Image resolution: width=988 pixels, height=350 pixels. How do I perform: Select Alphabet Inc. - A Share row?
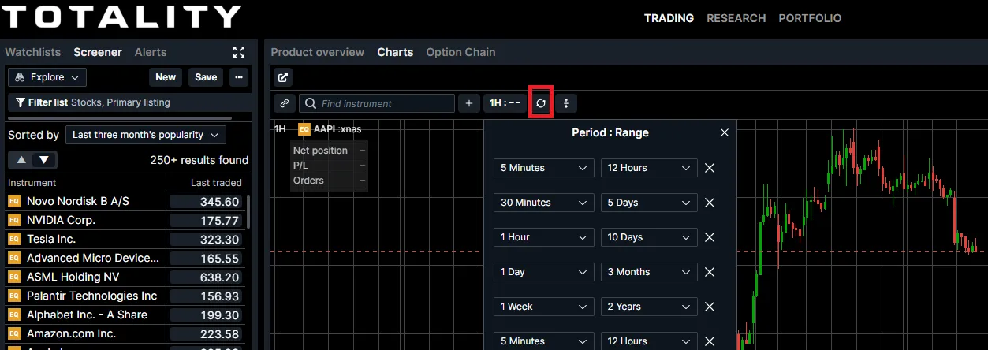tap(125, 315)
